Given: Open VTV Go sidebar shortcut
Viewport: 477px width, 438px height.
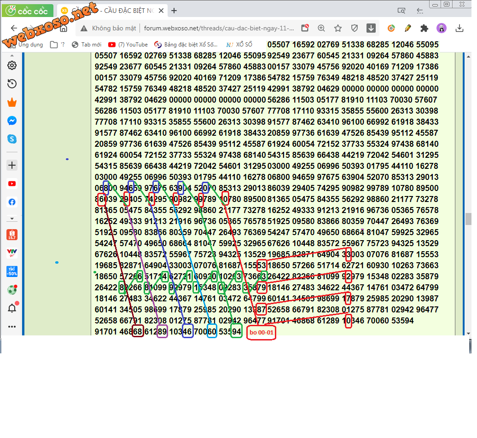Looking at the screenshot, I should [12, 253].
